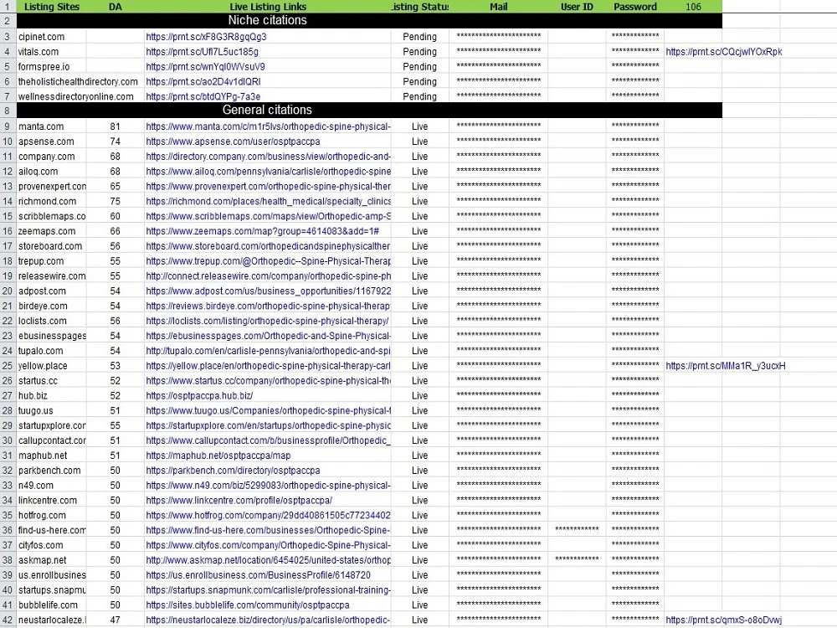Viewport: 837px width, 628px height.
Task: Select row header 2
Action: (8, 20)
